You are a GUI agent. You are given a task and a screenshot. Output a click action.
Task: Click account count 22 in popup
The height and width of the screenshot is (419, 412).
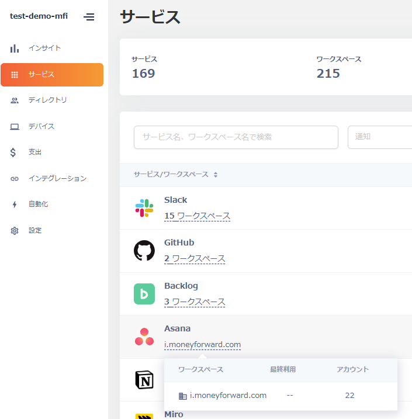[x=349, y=396]
